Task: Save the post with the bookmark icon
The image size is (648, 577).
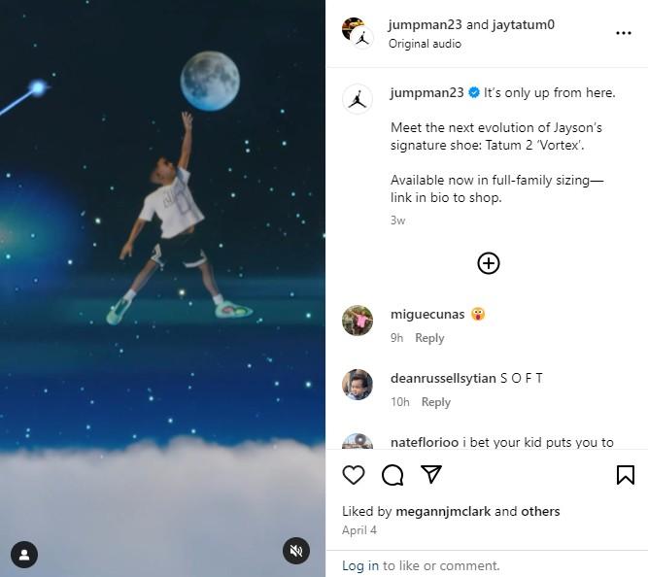Action: pyautogui.click(x=626, y=474)
